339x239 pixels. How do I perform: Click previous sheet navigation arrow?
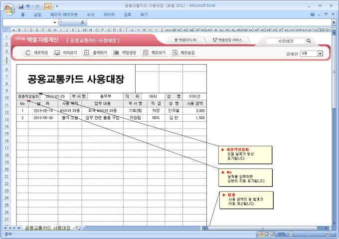[10, 228]
